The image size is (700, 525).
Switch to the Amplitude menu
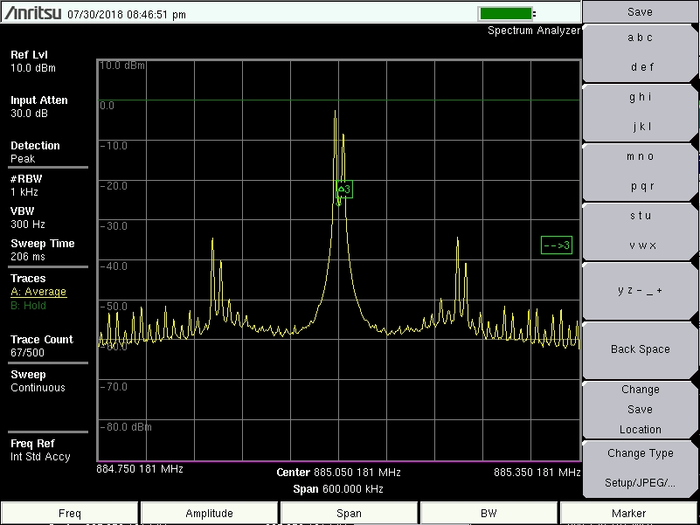tap(209, 513)
